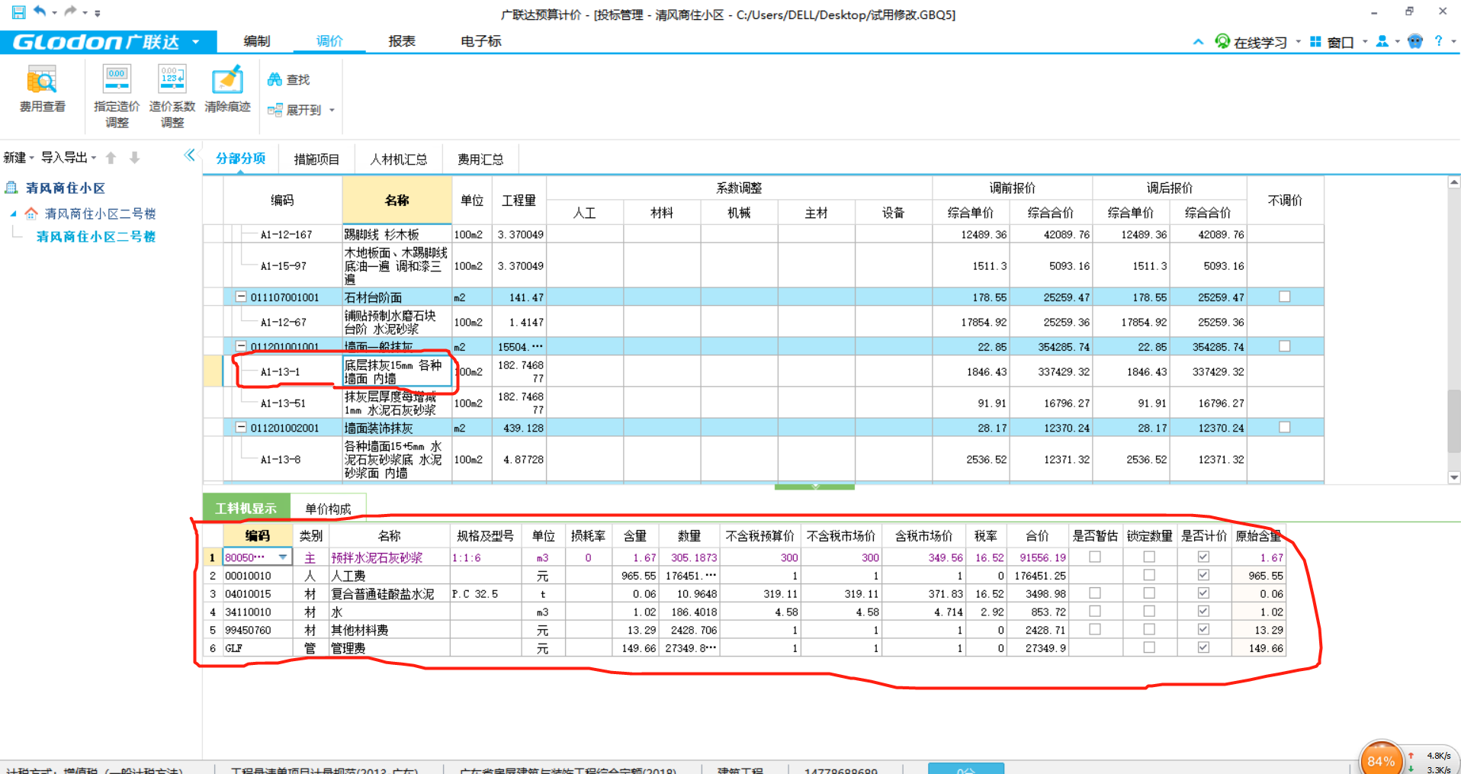Click the move down arrow in project panel
The width and height of the screenshot is (1461, 774).
[134, 158]
